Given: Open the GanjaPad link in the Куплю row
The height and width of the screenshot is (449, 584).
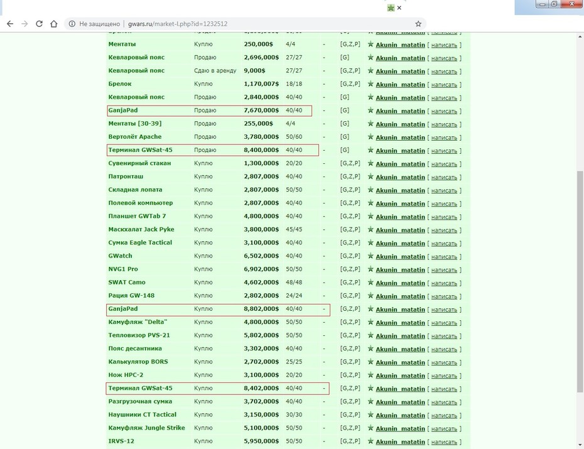Looking at the screenshot, I should click(123, 308).
